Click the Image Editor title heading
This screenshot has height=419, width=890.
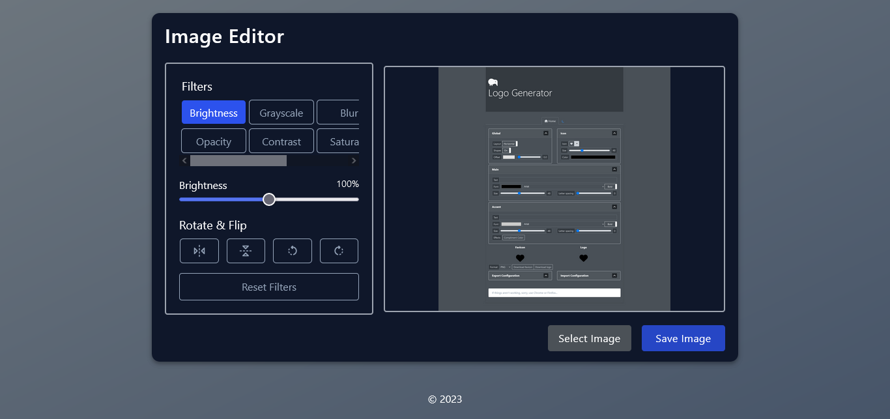(224, 36)
